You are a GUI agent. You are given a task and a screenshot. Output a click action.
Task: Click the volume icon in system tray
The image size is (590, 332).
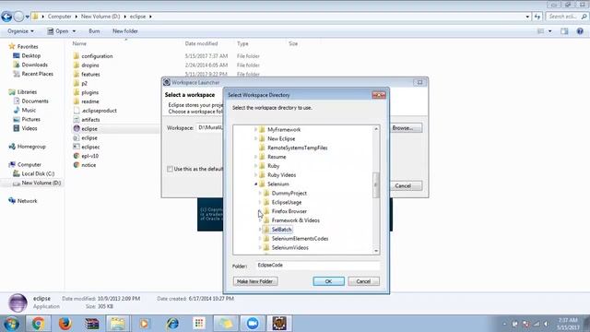546,324
